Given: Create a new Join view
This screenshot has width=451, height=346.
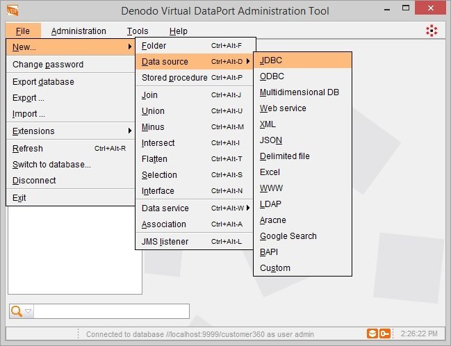Looking at the screenshot, I should pos(195,95).
